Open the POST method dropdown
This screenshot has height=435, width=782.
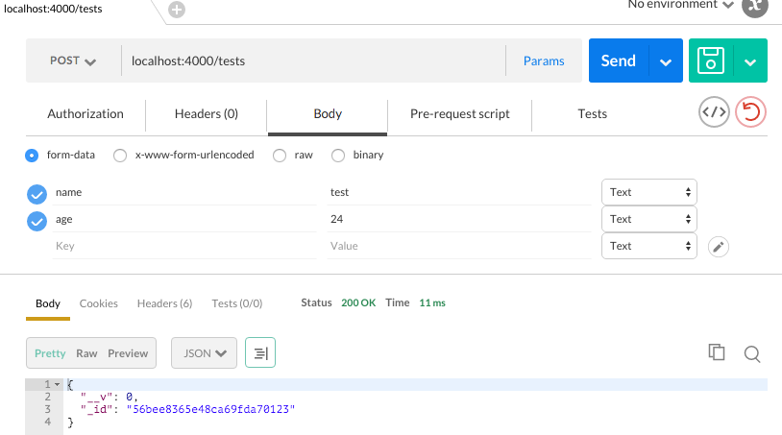coord(73,60)
